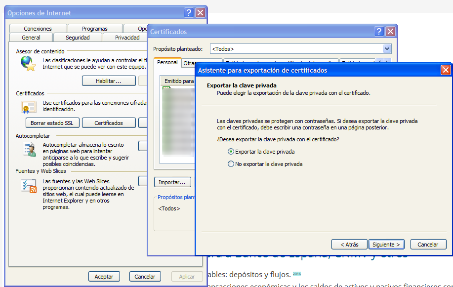
Task: Click the Importar button in Certificados
Action: pos(172,182)
